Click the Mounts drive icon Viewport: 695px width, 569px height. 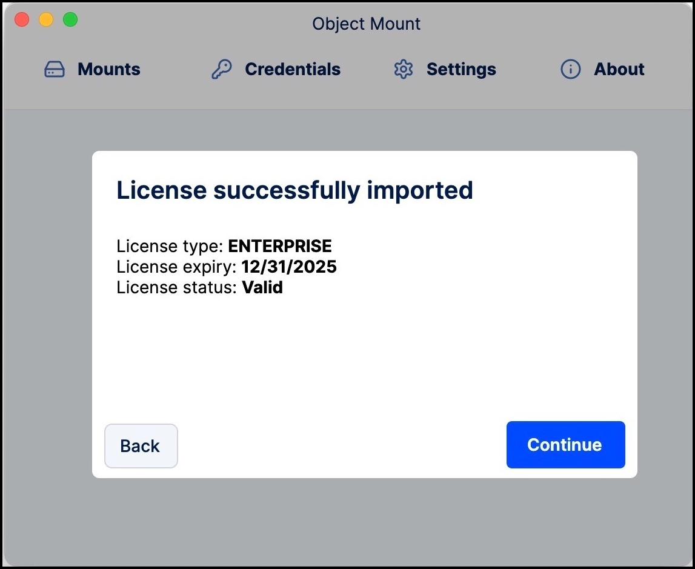coord(55,70)
